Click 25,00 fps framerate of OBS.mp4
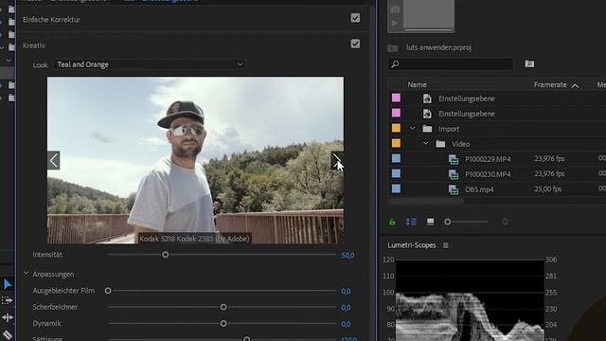This screenshot has width=606, height=341. tap(547, 189)
